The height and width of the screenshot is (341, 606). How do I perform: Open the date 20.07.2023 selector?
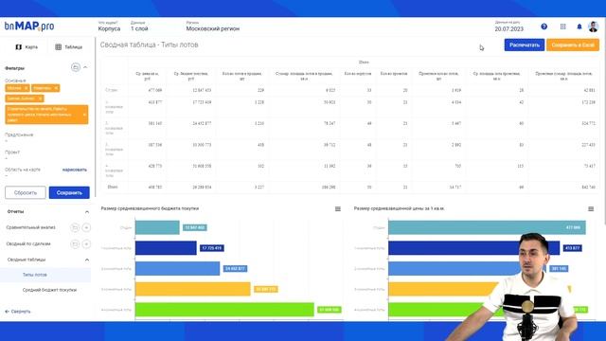509,27
